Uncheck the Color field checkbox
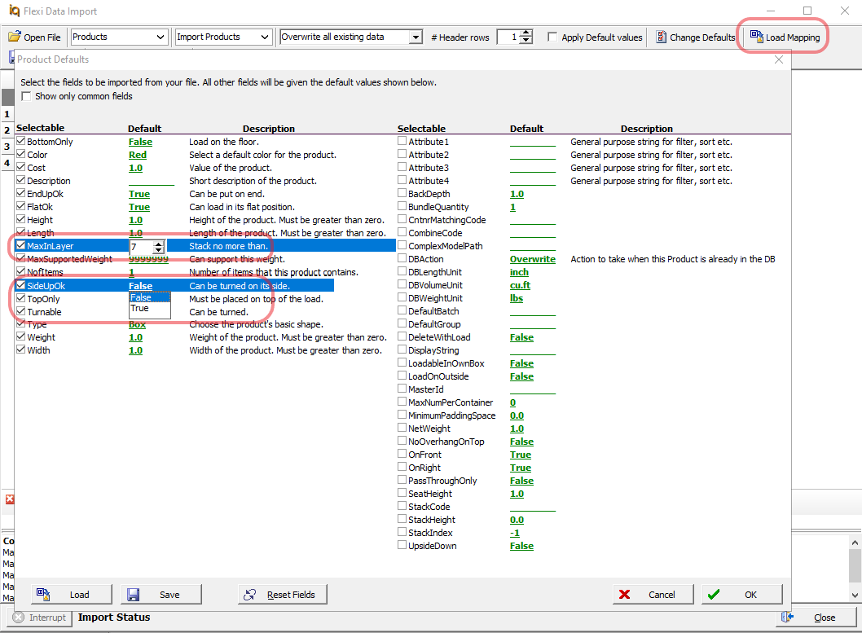 21,154
